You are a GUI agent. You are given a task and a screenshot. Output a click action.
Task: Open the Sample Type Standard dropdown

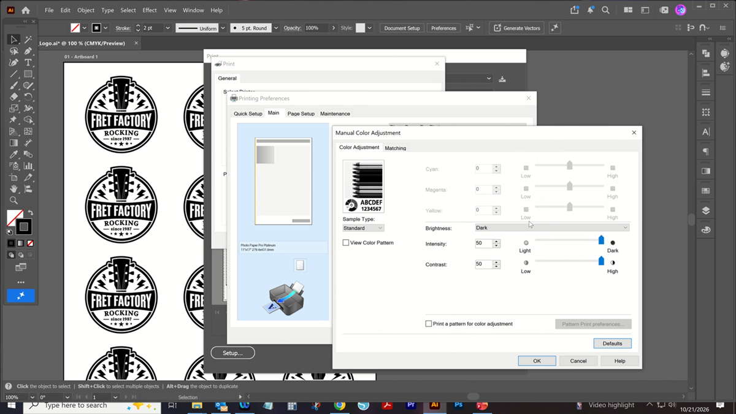click(363, 228)
